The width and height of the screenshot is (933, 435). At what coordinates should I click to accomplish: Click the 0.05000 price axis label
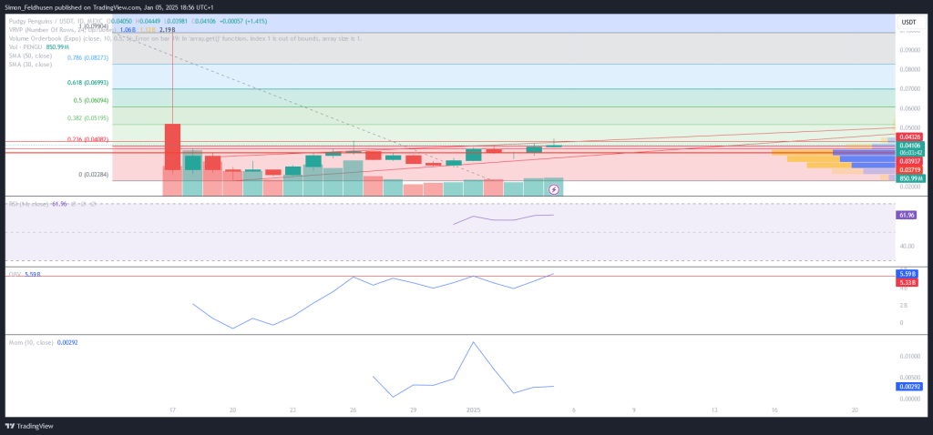pyautogui.click(x=908, y=127)
